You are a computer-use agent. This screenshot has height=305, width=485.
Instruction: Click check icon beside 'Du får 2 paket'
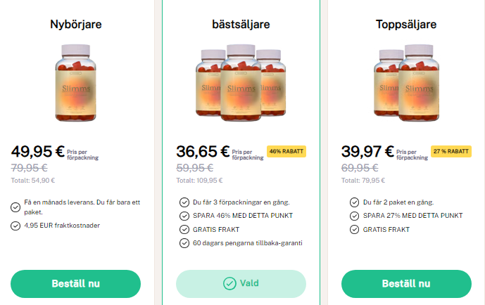coord(355,202)
